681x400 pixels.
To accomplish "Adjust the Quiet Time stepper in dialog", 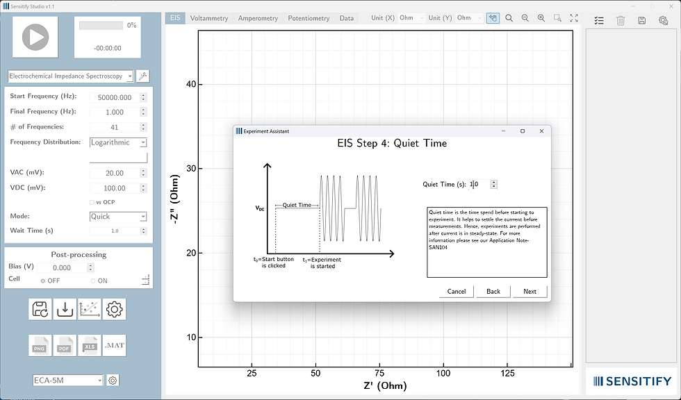I will point(494,185).
